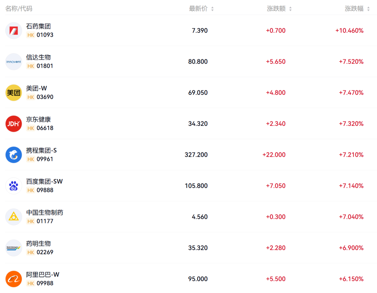Toggle sort arrows next to 涨跌额
Screen dimensions: 377x293
tap(290, 9)
